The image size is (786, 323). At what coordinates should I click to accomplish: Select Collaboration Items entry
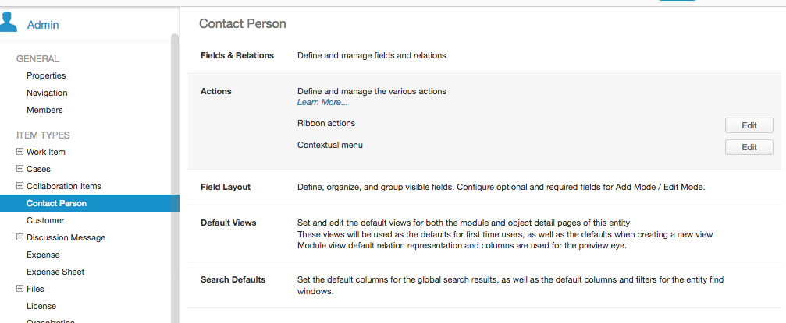tap(64, 186)
